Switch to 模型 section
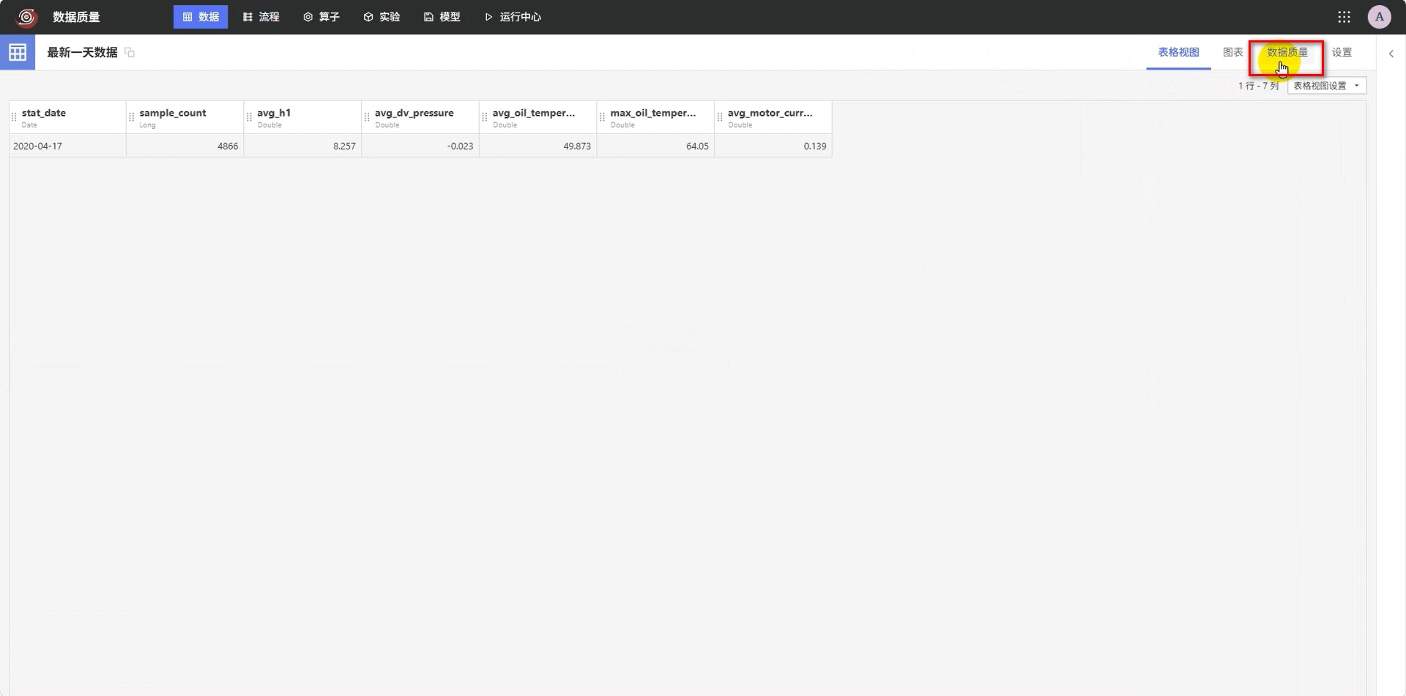Image resolution: width=1406 pixels, height=696 pixels. [442, 17]
